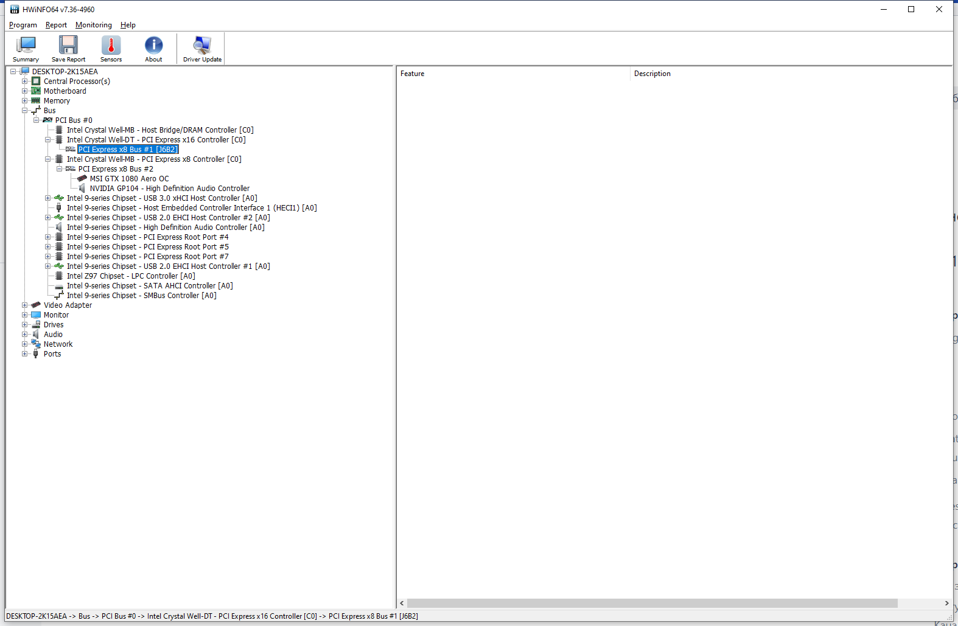Collapse the PCI Express x8 Bus #2 node
This screenshot has height=626, width=958.
pyautogui.click(x=60, y=169)
